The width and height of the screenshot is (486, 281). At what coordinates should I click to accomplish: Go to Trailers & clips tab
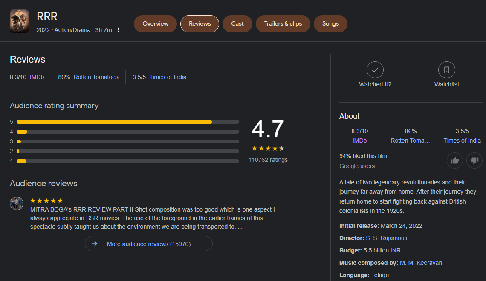tap(283, 24)
